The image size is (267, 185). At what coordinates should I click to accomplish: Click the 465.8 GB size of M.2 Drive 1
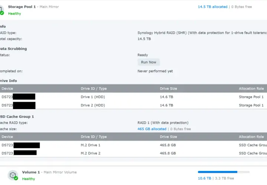click(x=168, y=145)
